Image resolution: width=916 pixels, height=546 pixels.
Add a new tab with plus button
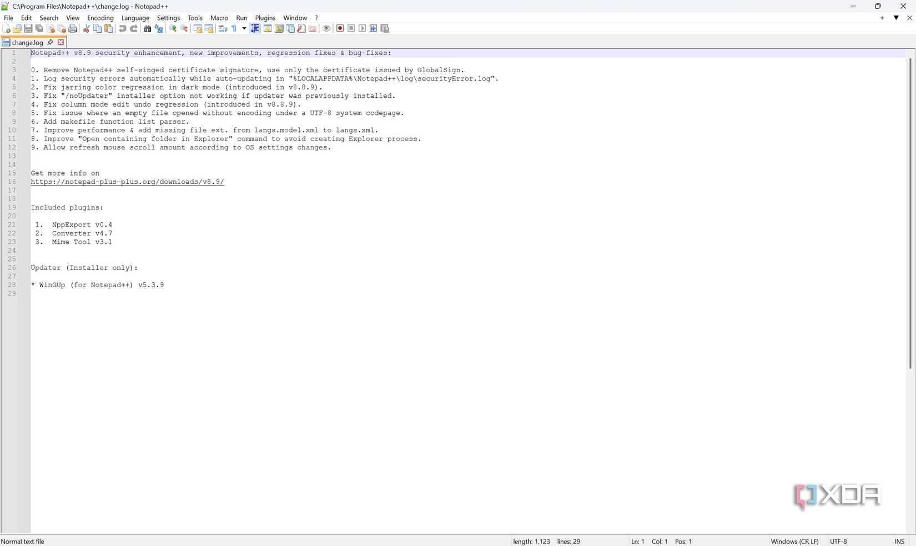point(882,18)
